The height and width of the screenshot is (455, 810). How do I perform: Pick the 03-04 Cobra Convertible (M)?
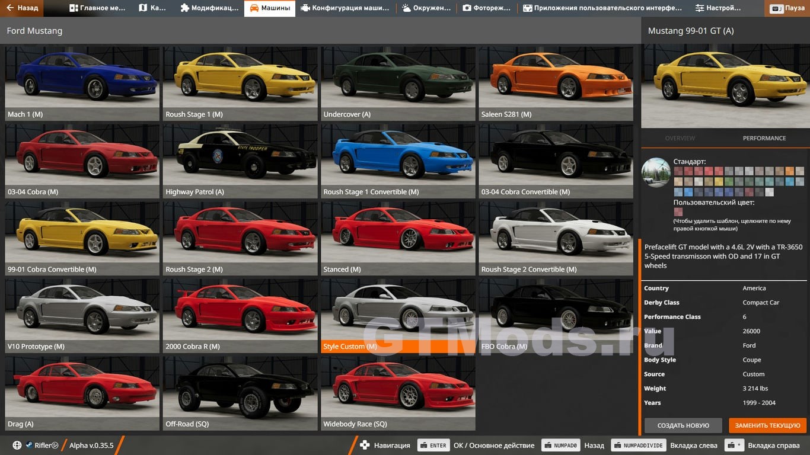coord(556,161)
